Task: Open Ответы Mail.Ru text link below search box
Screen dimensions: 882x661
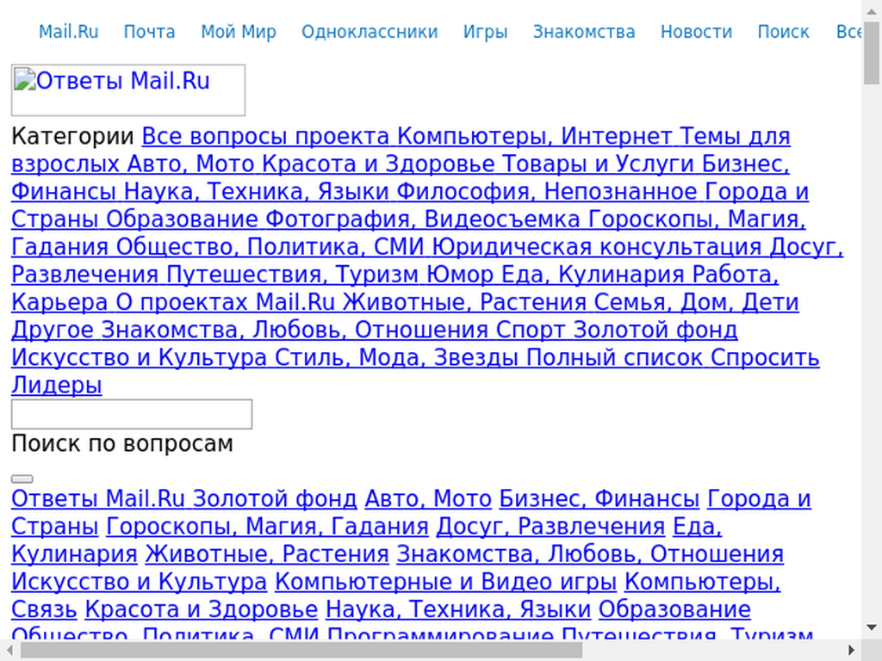Action: [x=98, y=499]
